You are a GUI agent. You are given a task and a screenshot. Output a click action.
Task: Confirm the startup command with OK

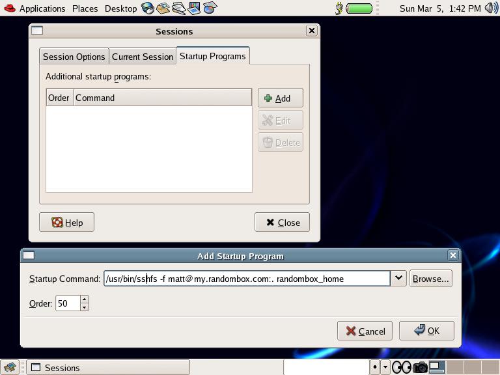coord(426,331)
